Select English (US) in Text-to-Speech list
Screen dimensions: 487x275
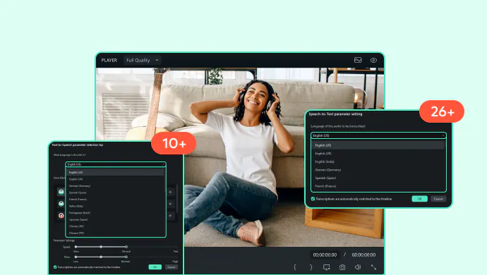(x=115, y=172)
